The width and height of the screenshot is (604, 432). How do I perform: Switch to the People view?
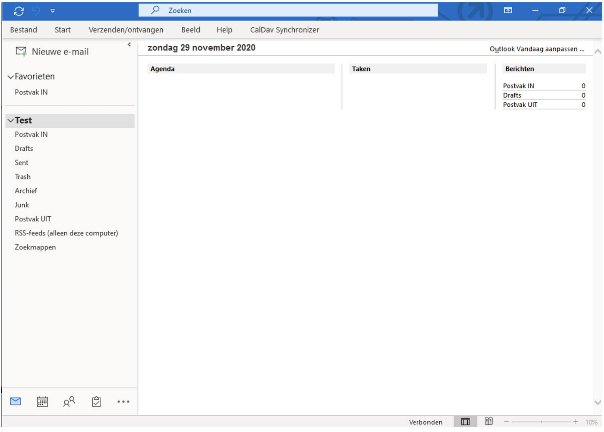point(69,402)
